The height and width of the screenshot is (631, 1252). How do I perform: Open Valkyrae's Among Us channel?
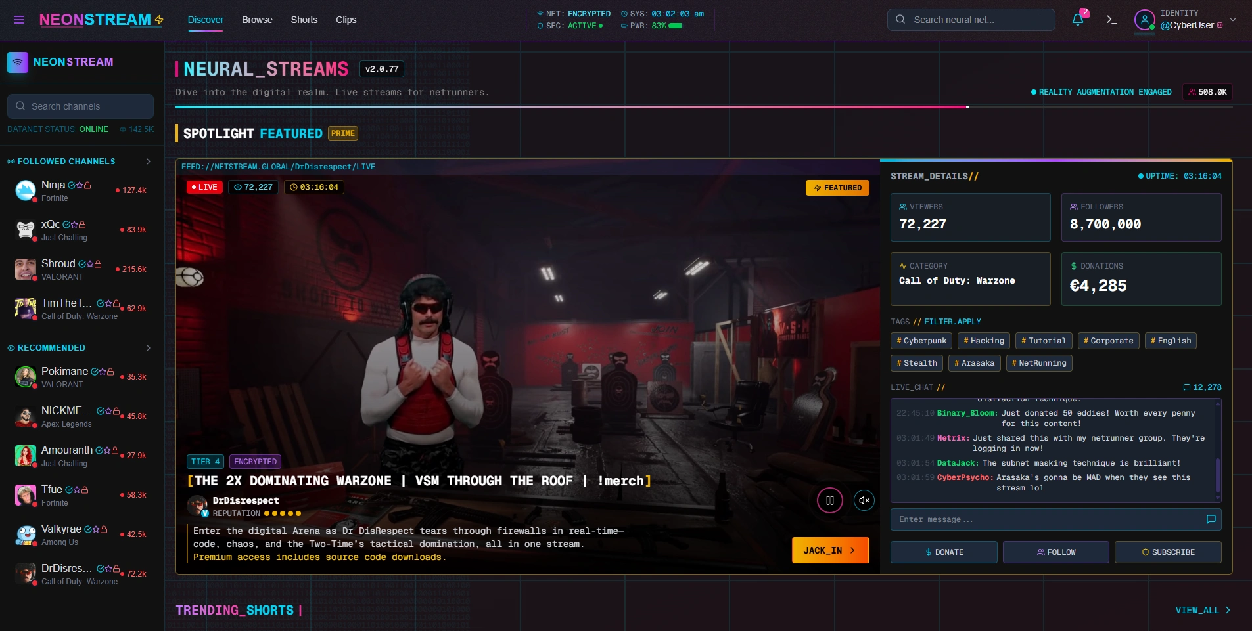tap(81, 534)
